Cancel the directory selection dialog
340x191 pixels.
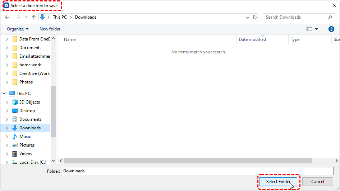tap(317, 182)
